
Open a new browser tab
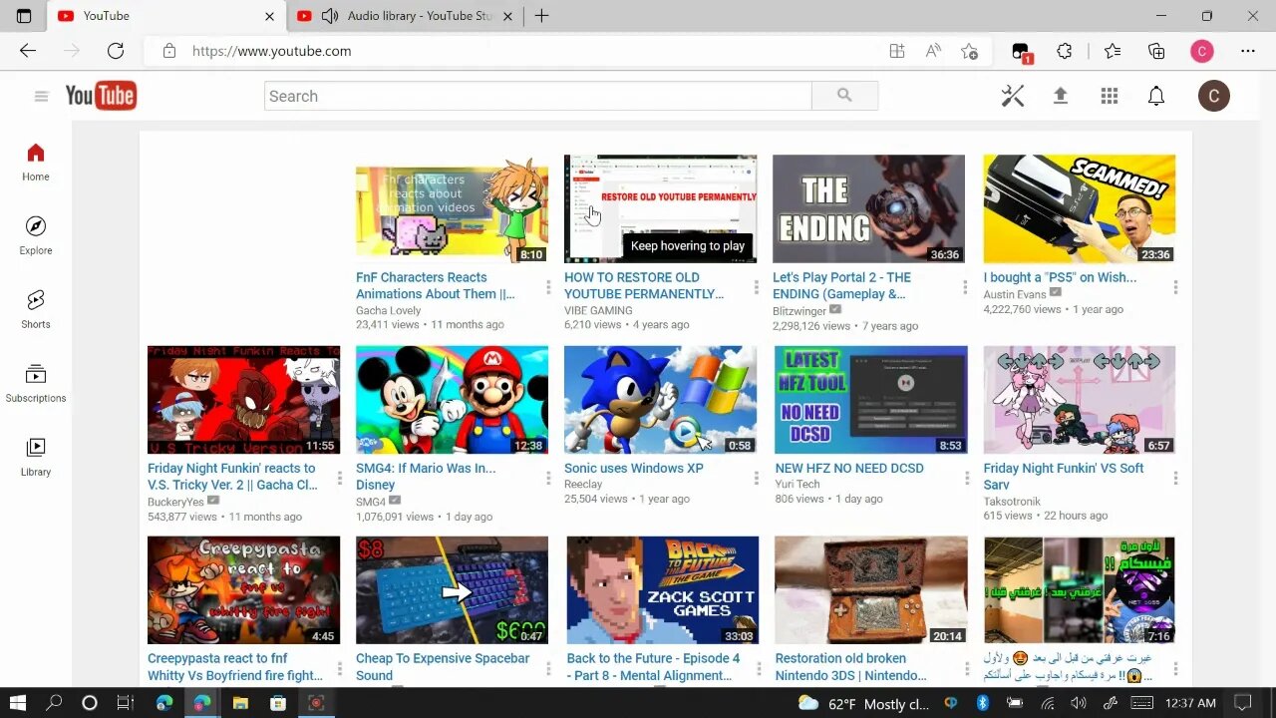coord(541,16)
